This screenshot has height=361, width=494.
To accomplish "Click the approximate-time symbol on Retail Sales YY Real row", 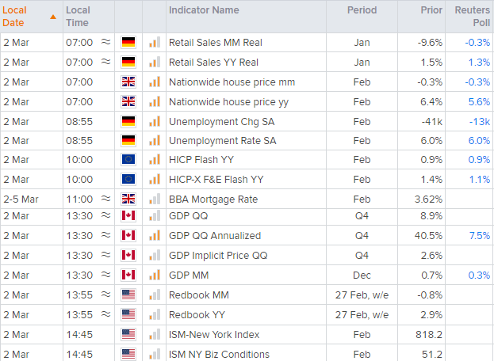I will 106,62.
